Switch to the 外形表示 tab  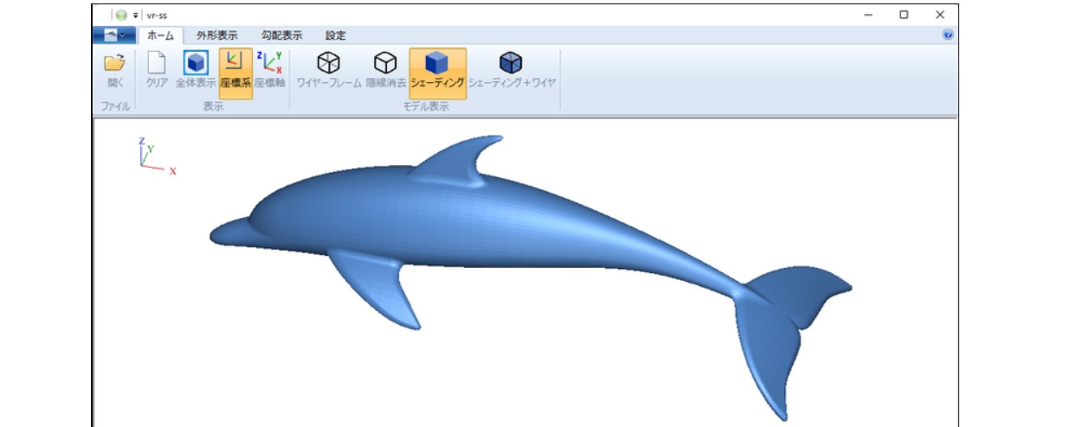216,35
